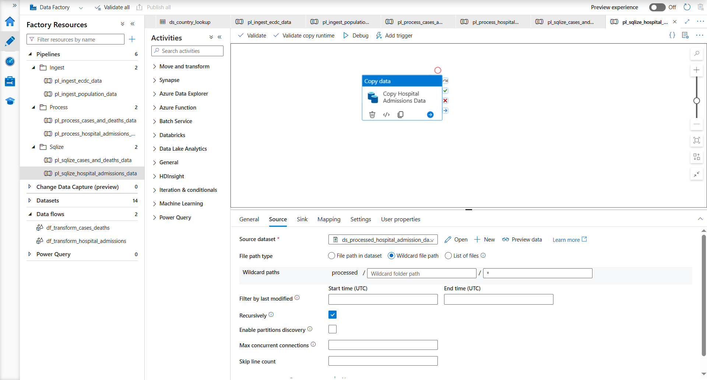Expand pipeline editor to full screen

tap(687, 22)
